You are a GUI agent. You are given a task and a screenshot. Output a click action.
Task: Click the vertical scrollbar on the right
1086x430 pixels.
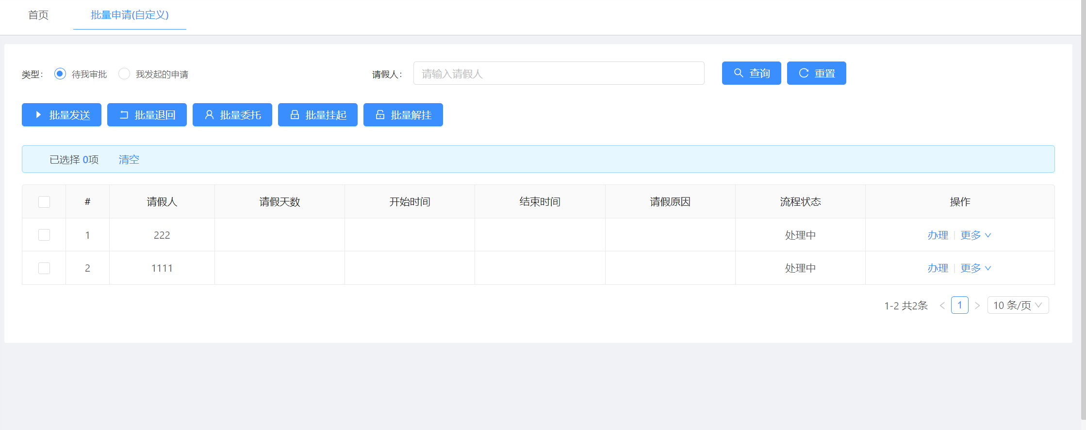[x=1083, y=210]
